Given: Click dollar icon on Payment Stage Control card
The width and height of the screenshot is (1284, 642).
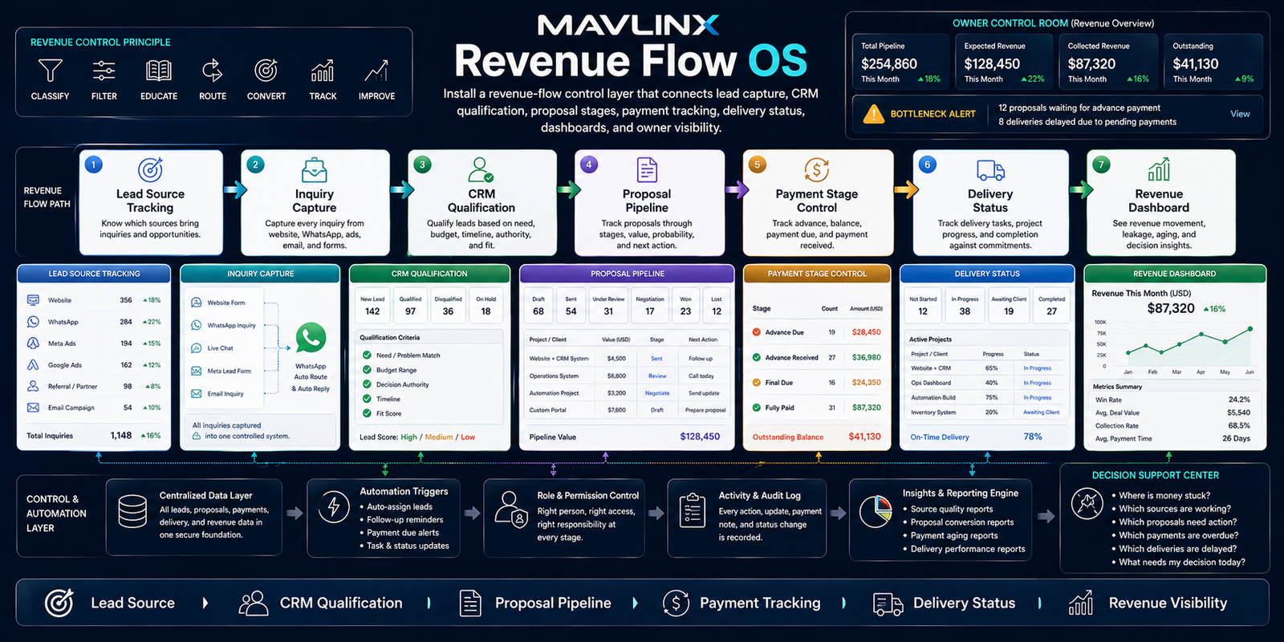Looking at the screenshot, I should 816,169.
